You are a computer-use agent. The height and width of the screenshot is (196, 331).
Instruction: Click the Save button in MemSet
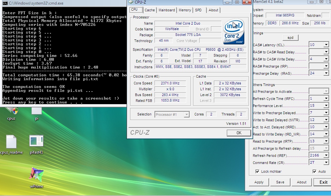tap(280, 182)
